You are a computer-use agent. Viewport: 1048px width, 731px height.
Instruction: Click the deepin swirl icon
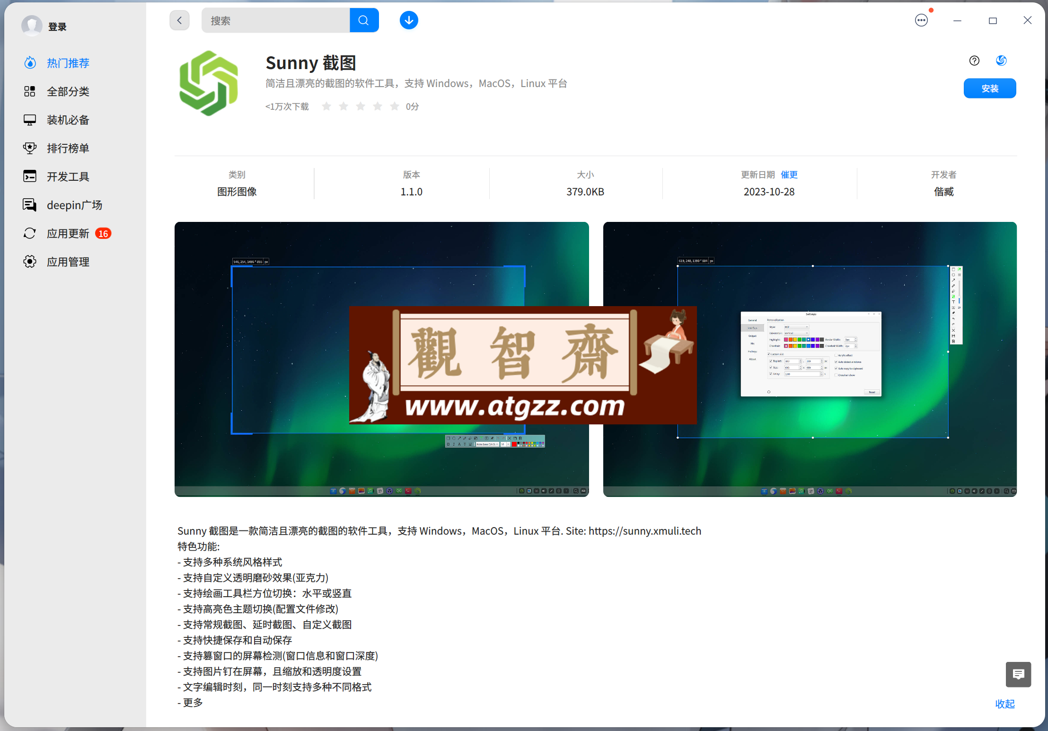(1001, 61)
